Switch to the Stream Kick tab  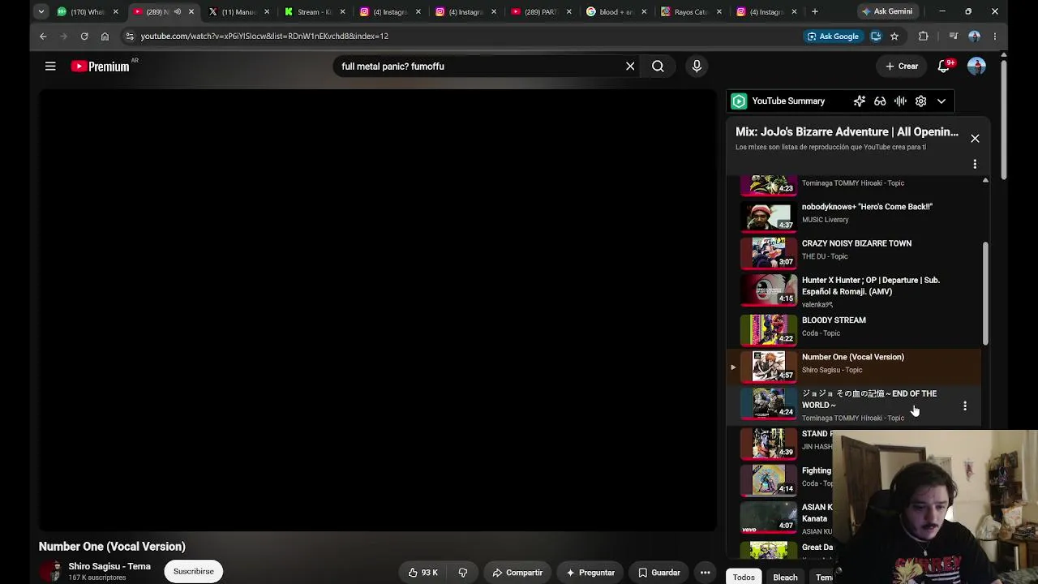315,12
